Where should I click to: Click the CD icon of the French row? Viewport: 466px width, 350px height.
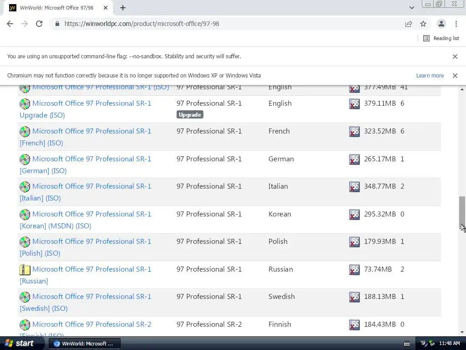tap(25, 132)
